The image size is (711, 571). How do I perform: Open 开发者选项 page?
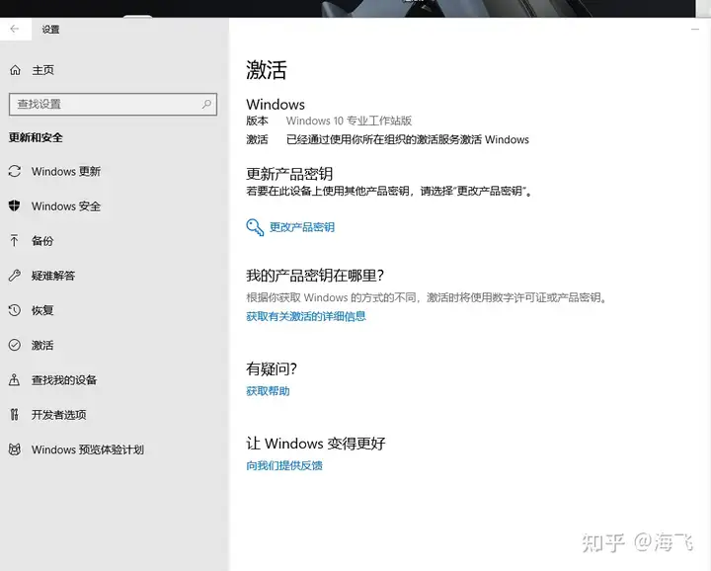point(59,415)
